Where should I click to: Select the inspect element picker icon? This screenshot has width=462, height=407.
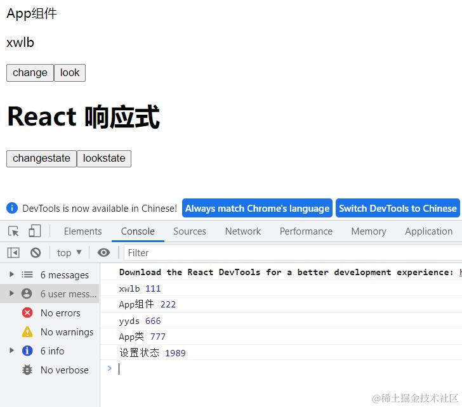pyautogui.click(x=13, y=231)
